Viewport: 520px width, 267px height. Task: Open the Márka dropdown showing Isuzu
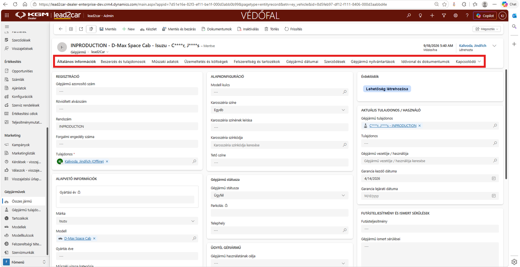(x=127, y=221)
